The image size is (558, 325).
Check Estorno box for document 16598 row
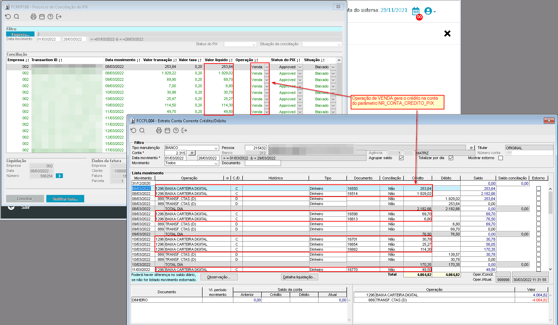point(538,214)
